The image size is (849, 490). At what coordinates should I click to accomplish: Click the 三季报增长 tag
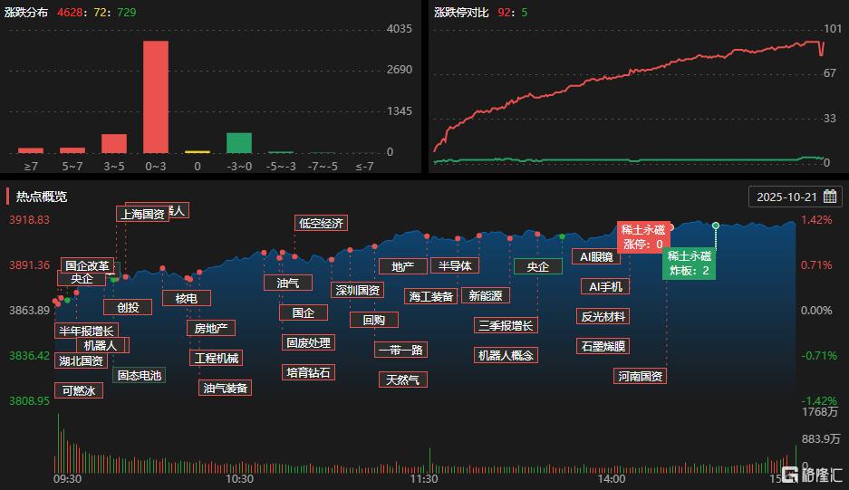tap(505, 325)
